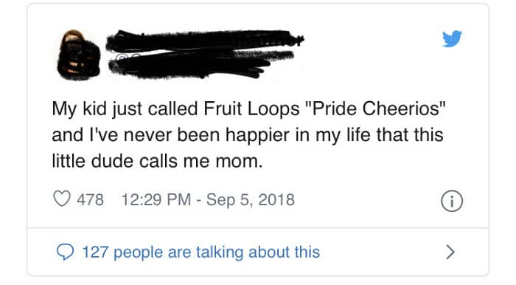This screenshot has width=516, height=285.
Task: Open the 12:29 PM timestamp link
Action: [x=156, y=199]
